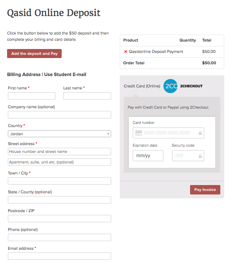Click the Add the deposit and Pay button

click(34, 54)
